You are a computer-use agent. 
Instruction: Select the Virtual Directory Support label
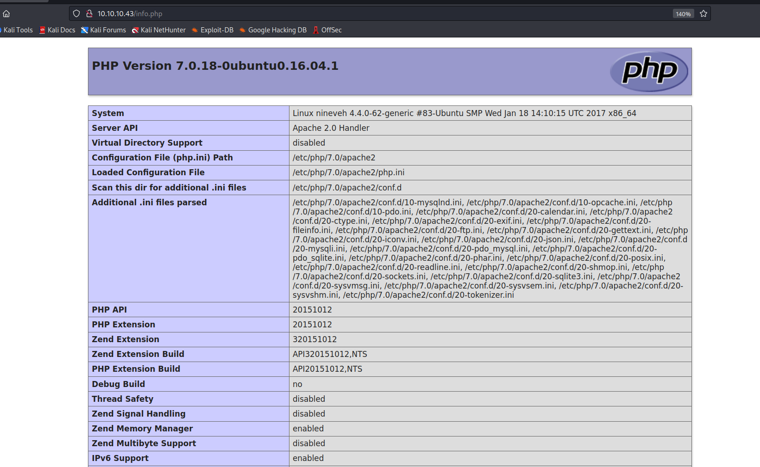tap(147, 143)
